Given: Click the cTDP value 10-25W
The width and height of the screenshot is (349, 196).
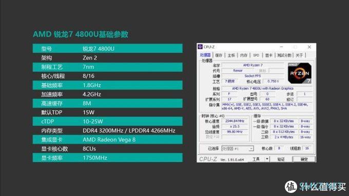Looking at the screenshot, I should coord(92,121).
